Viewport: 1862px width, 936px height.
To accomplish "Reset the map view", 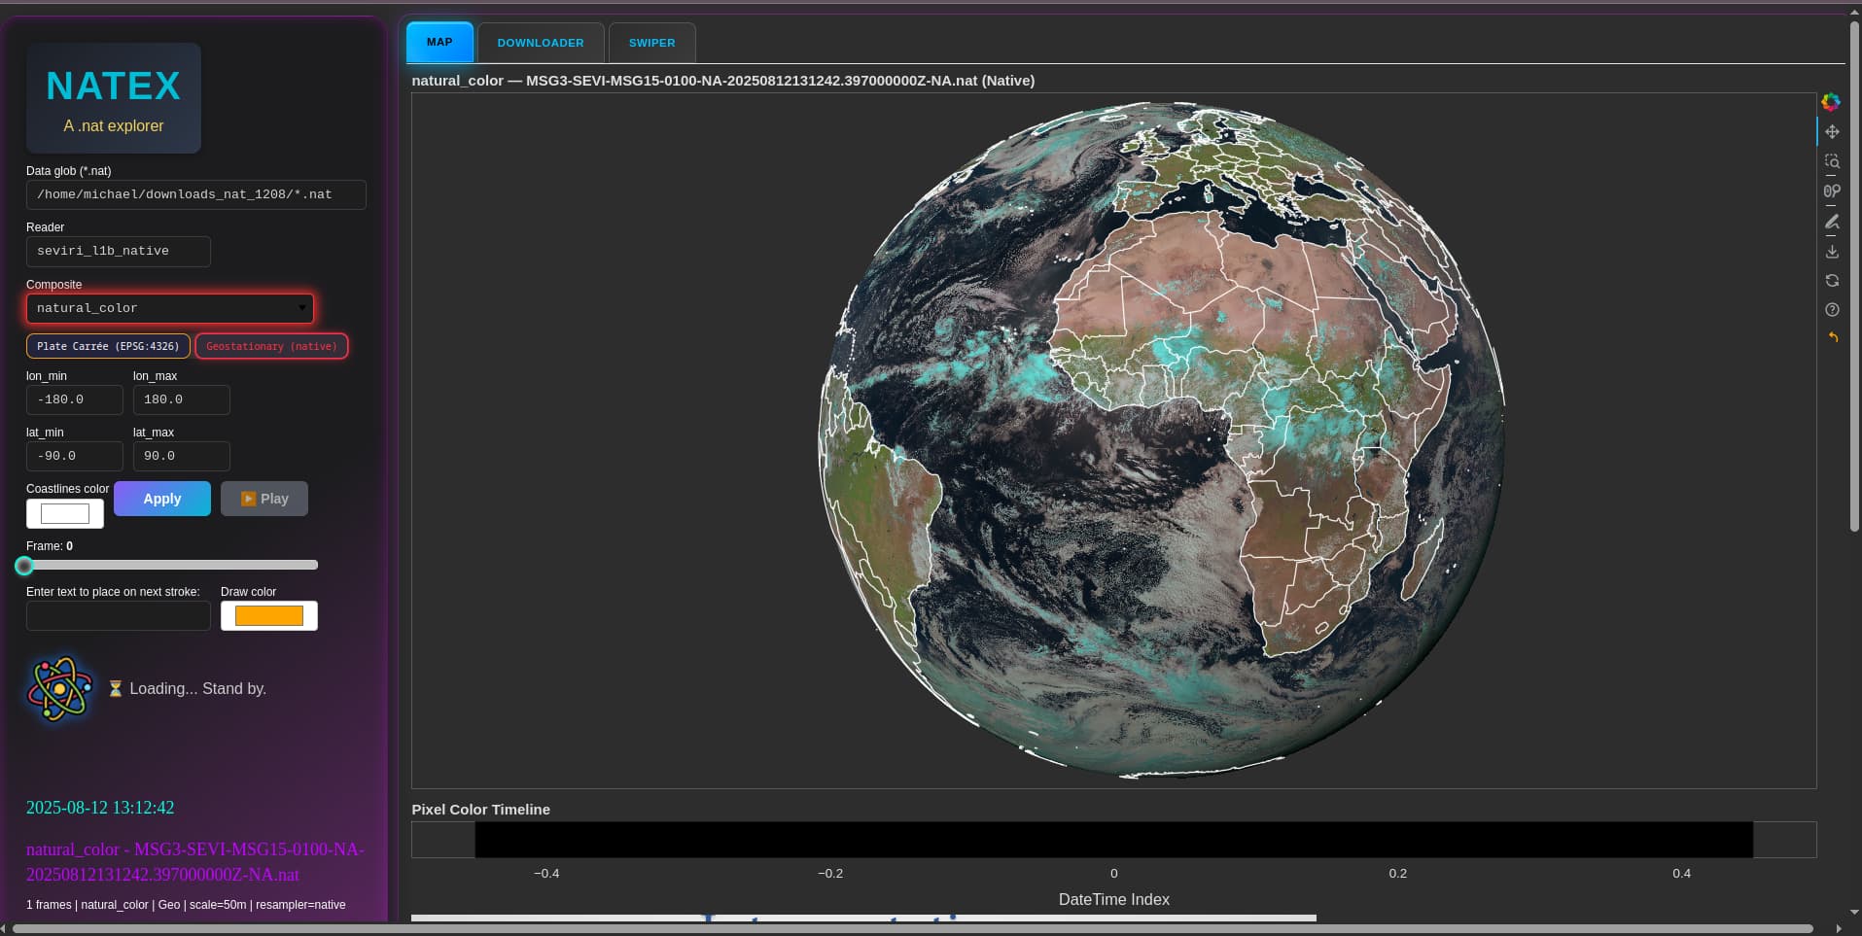I will click(1832, 281).
